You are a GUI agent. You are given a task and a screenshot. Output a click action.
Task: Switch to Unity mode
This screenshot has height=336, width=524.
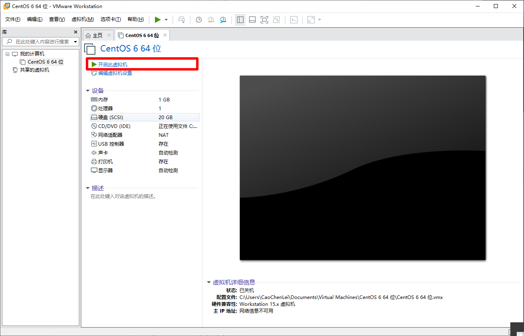click(276, 20)
